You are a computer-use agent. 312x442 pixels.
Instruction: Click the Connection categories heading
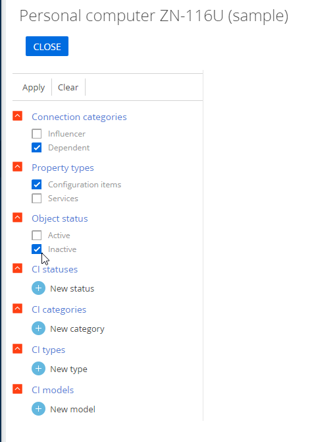(79, 117)
